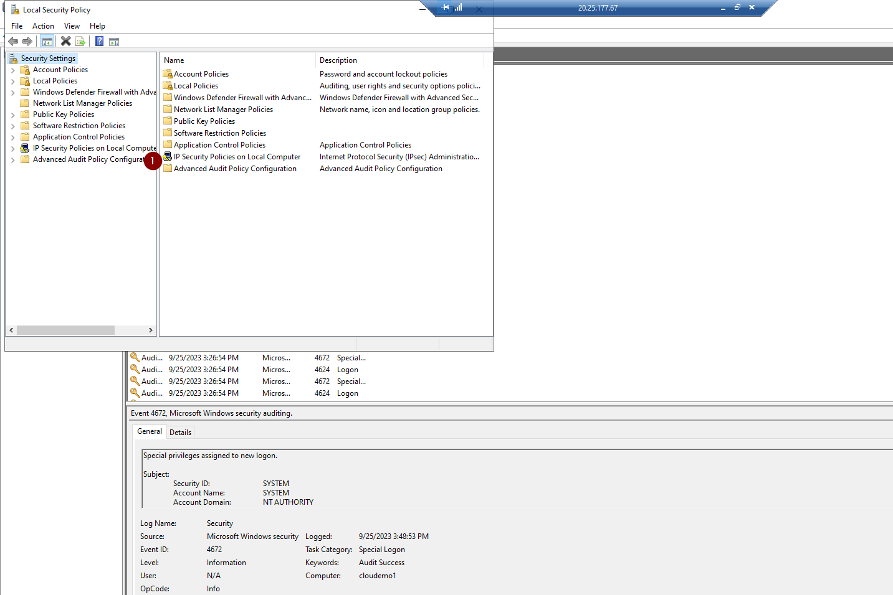Select 'Local Policies' in the tree pane

pyautogui.click(x=55, y=81)
